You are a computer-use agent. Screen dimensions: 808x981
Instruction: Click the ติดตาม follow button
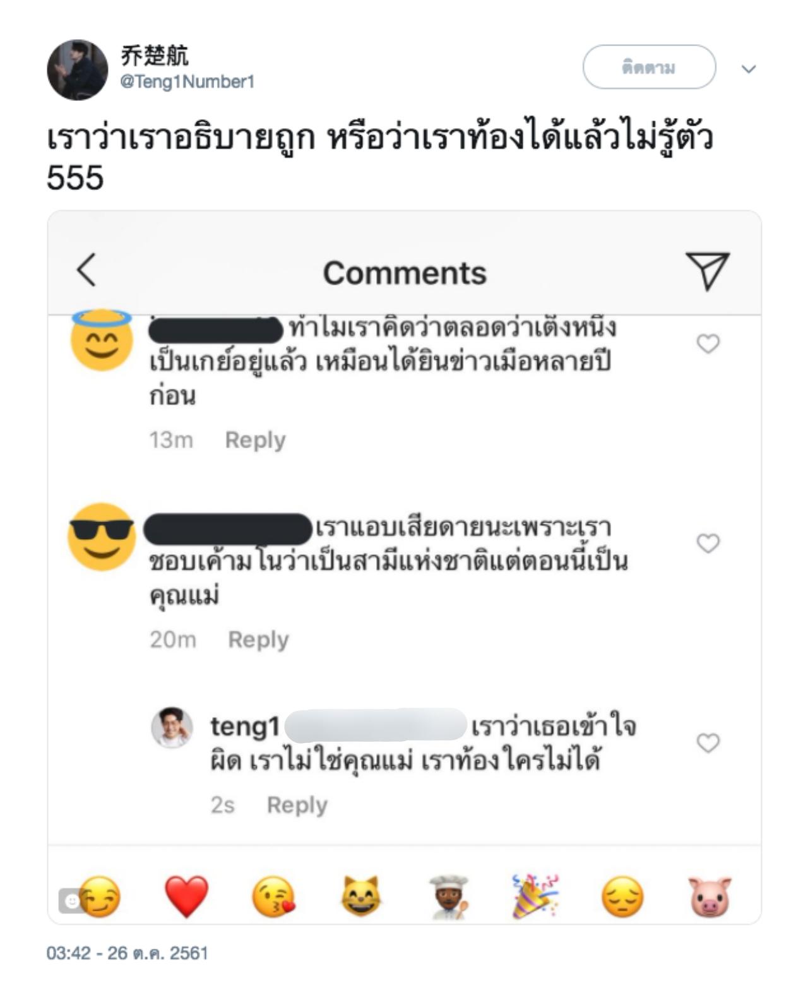pos(649,67)
